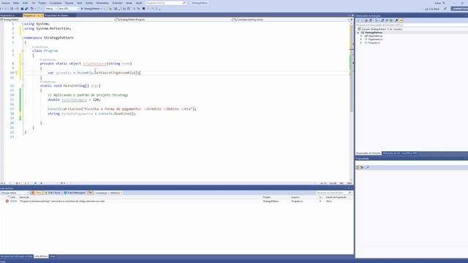
Task: Open the Compilação menu
Action: (56, 3)
